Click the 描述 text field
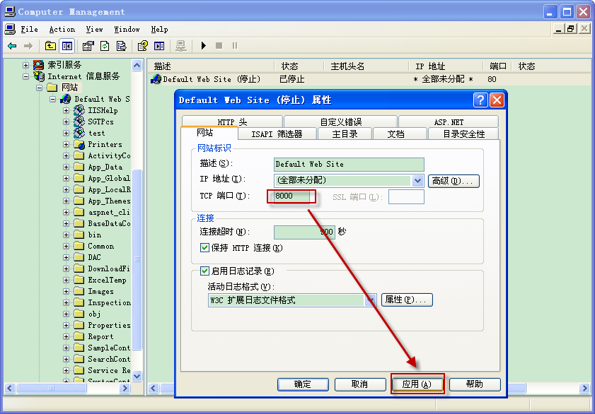Screen dimensions: 595x414 click(349, 165)
